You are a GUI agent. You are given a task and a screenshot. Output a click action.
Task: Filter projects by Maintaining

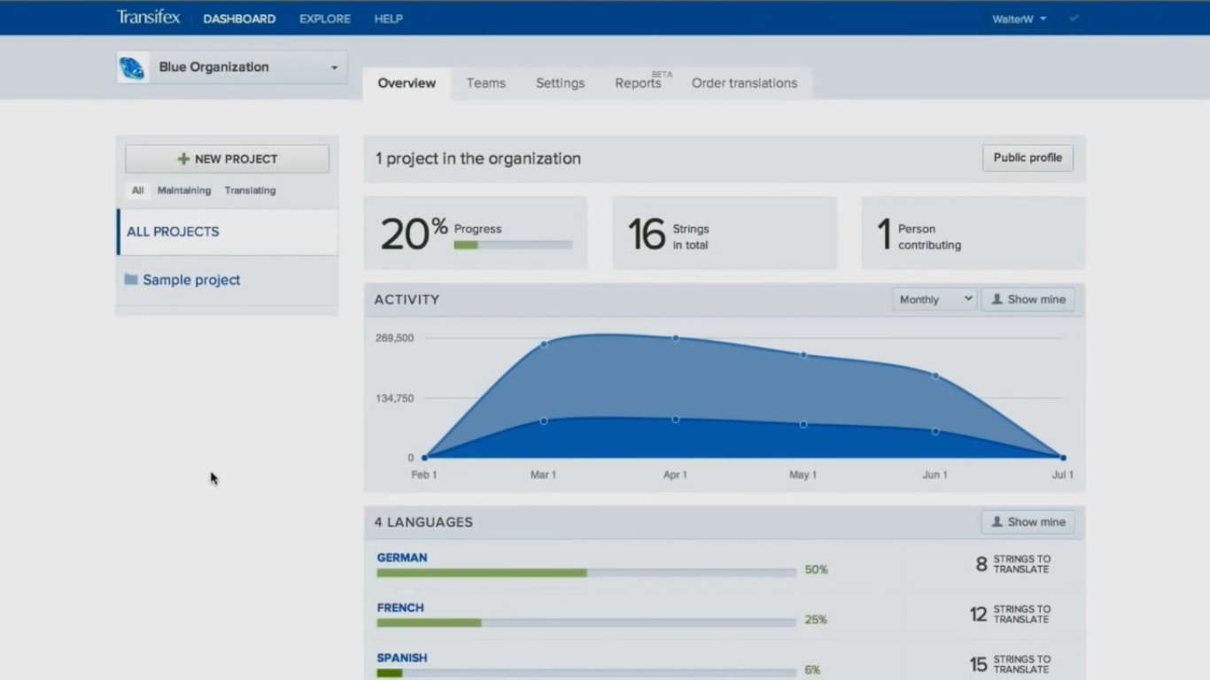(x=184, y=190)
